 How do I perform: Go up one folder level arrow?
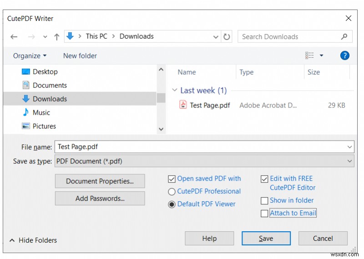click(x=56, y=37)
